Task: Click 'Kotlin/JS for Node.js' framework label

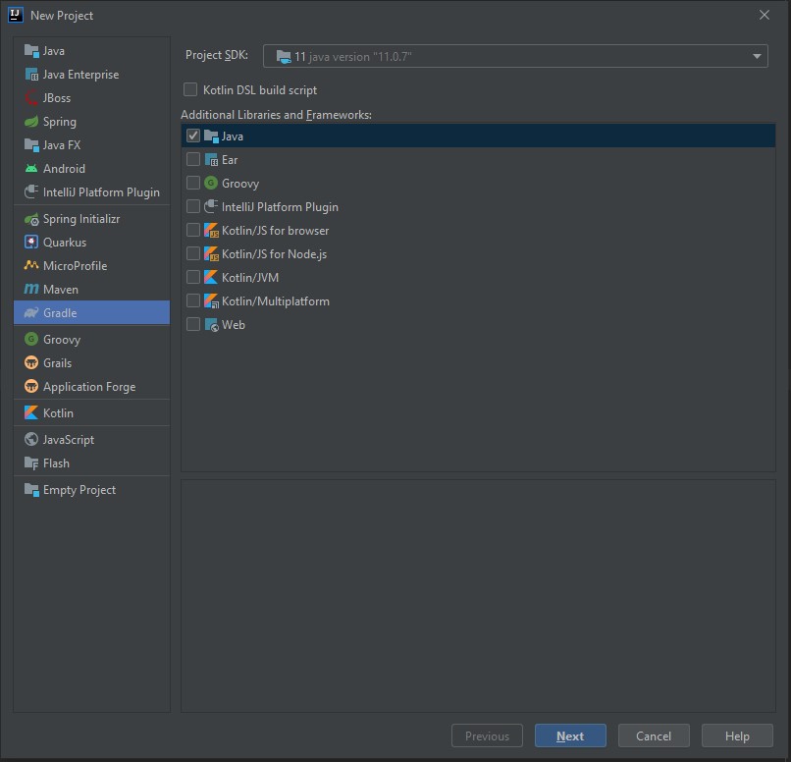Action: pyautogui.click(x=275, y=254)
